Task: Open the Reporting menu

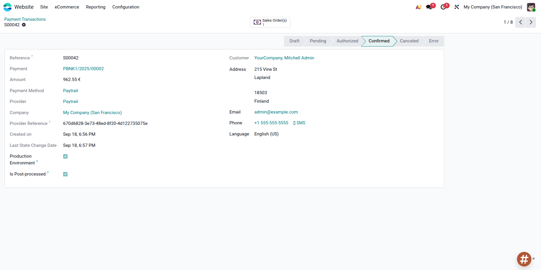Action: (95, 7)
